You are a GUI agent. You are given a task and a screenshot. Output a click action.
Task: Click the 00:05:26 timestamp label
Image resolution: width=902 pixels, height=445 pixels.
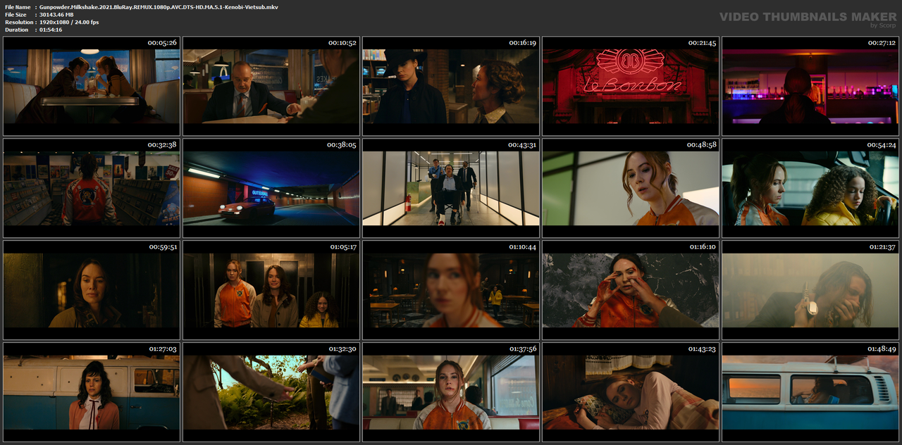(x=162, y=43)
